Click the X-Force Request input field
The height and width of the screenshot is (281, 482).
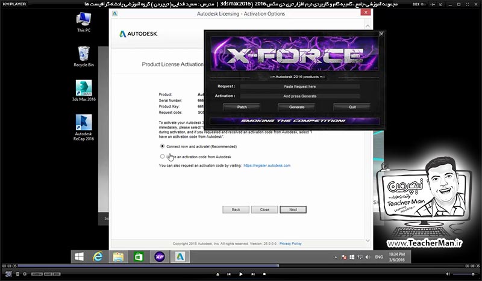[299, 87]
